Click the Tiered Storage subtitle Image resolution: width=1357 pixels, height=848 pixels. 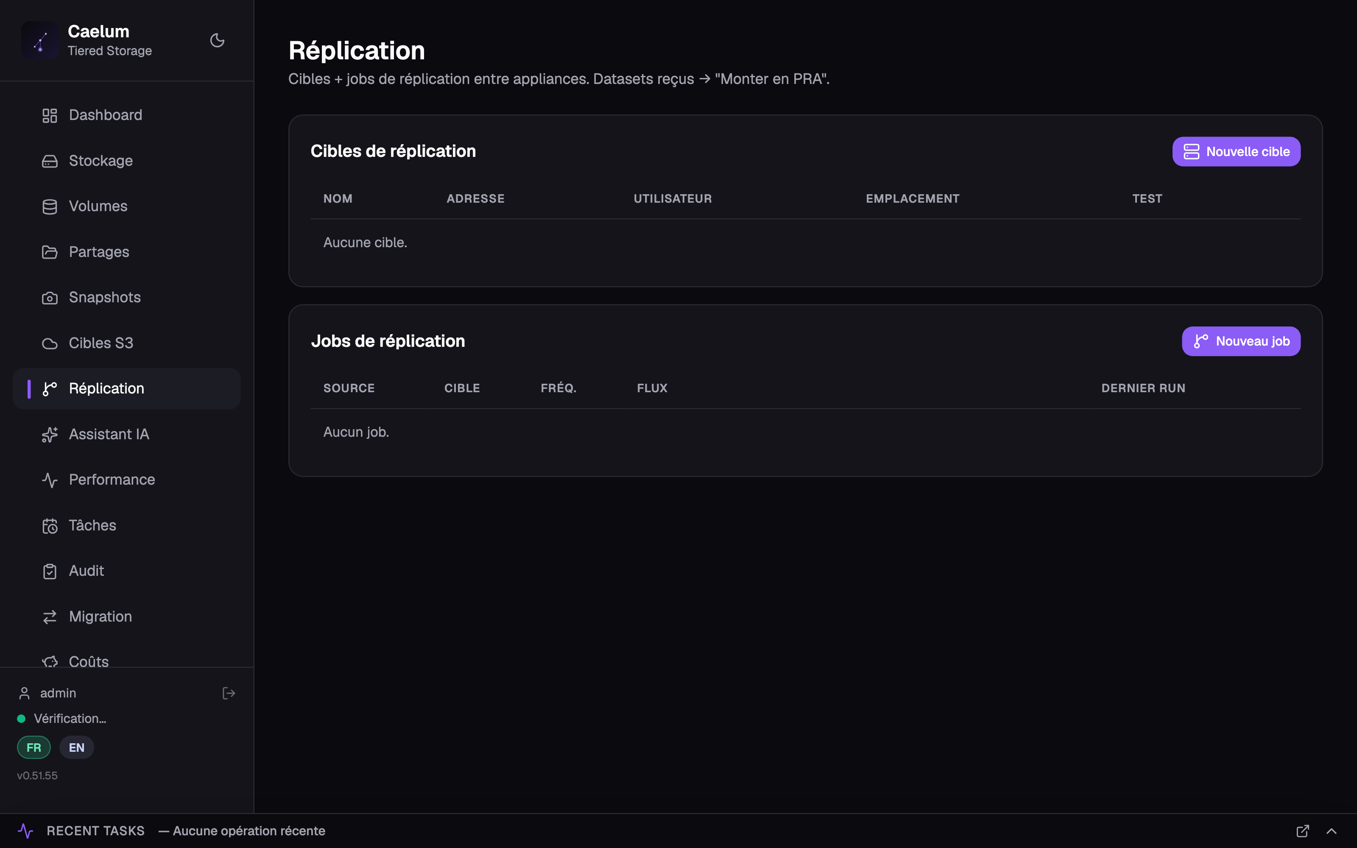[110, 50]
